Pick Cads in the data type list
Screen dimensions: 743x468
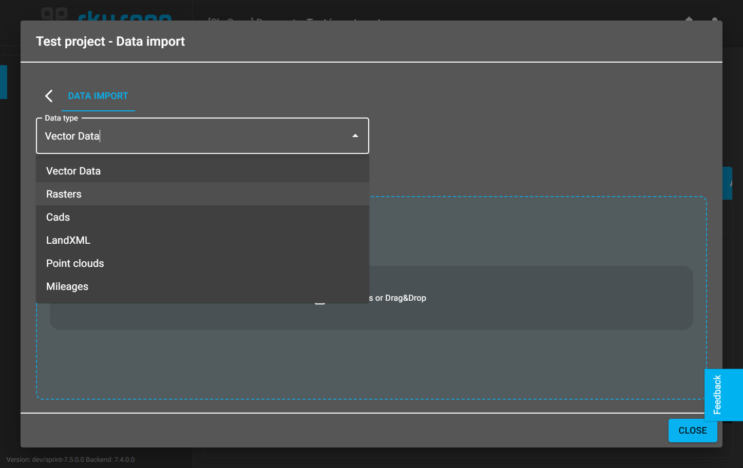[x=202, y=217]
